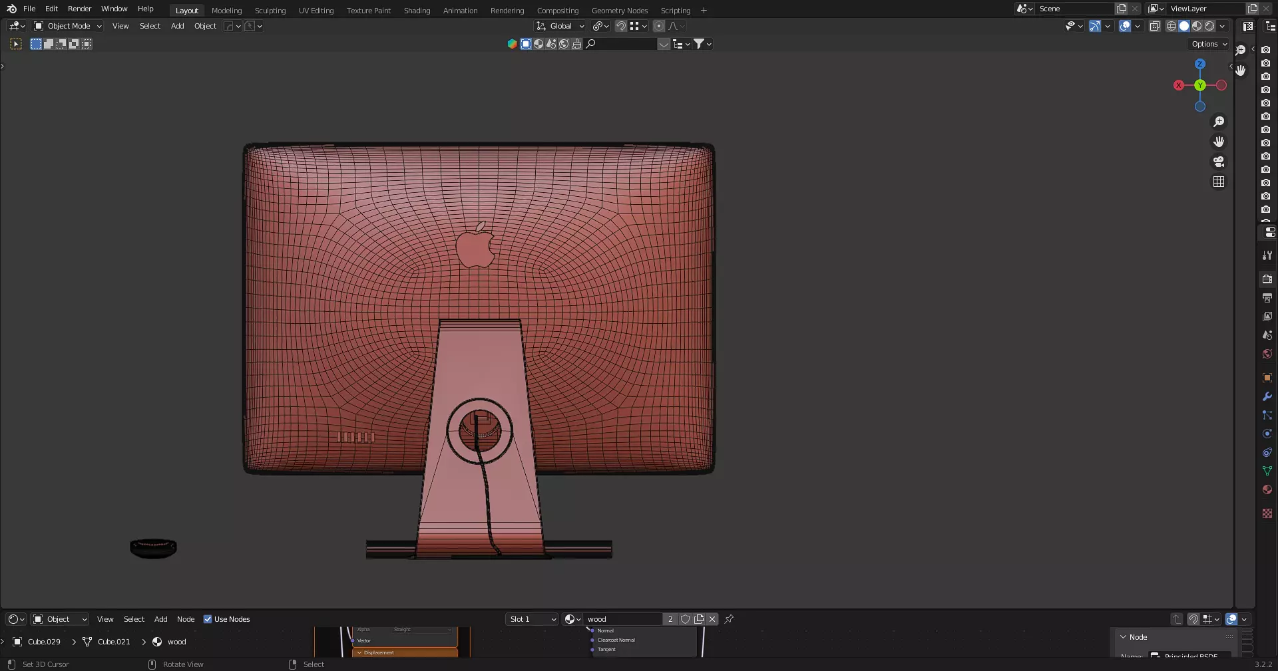Open the Window menu
The image size is (1278, 671).
tap(114, 9)
